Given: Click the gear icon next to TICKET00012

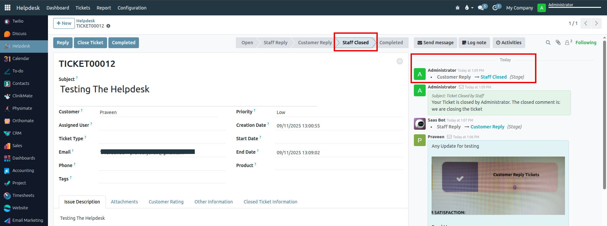Looking at the screenshot, I should [108, 26].
